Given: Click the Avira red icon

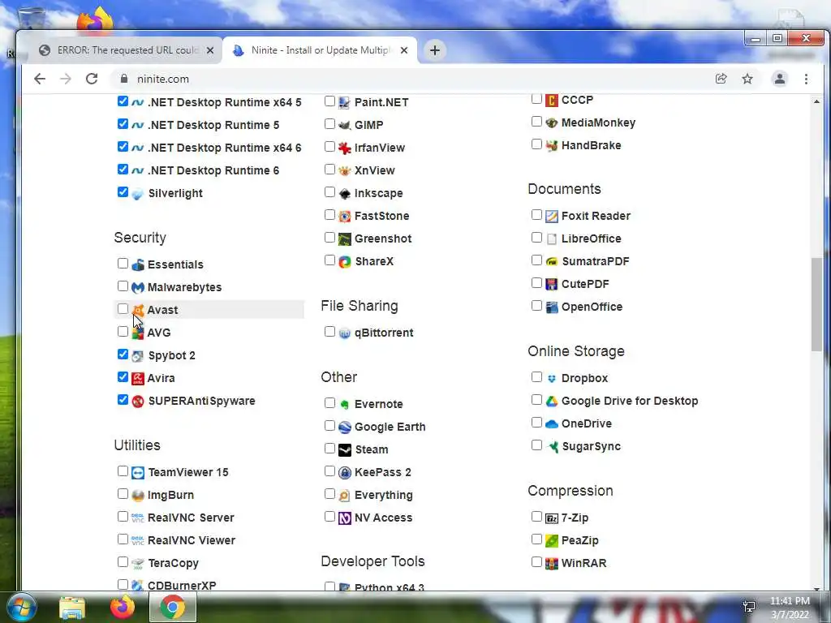Looking at the screenshot, I should click(138, 378).
